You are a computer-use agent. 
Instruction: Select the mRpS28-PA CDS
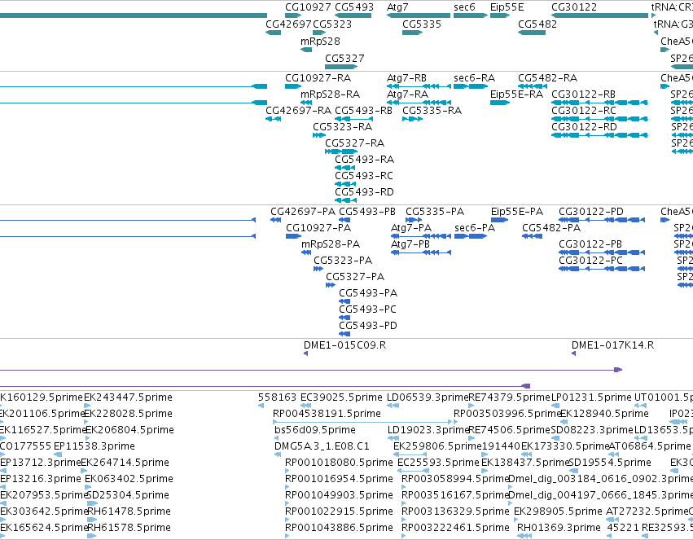[306, 252]
